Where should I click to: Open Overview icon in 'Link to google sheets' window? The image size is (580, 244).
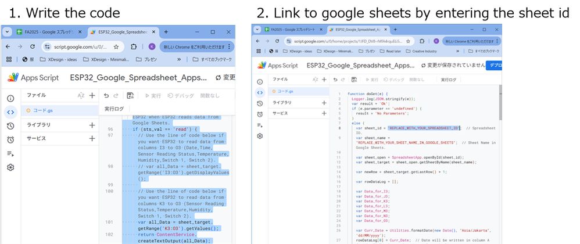tap(260, 82)
